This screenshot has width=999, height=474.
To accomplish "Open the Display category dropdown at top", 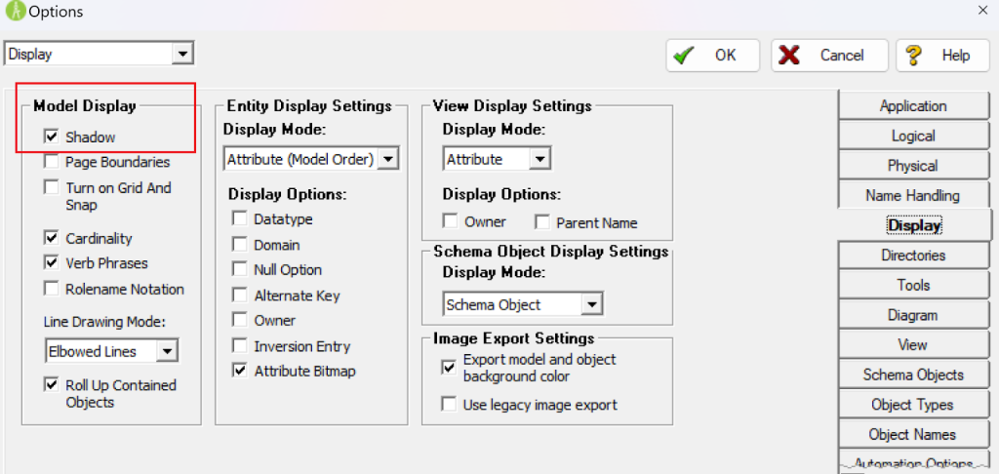I will (x=182, y=55).
